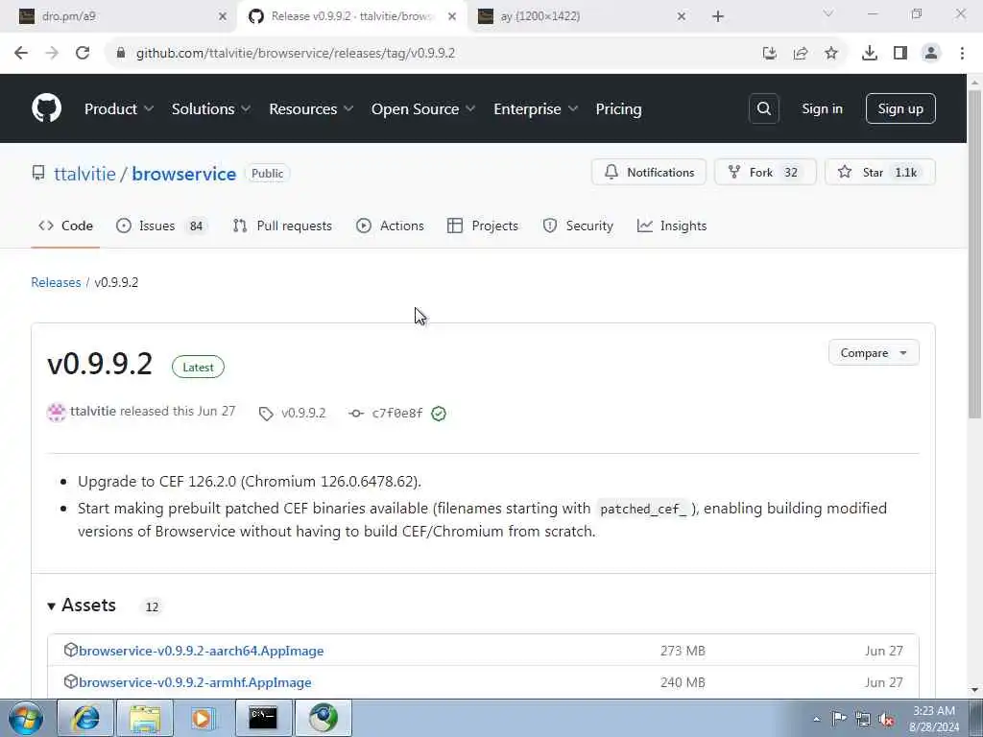
Task: Open a new browser tab
Action: click(x=718, y=16)
